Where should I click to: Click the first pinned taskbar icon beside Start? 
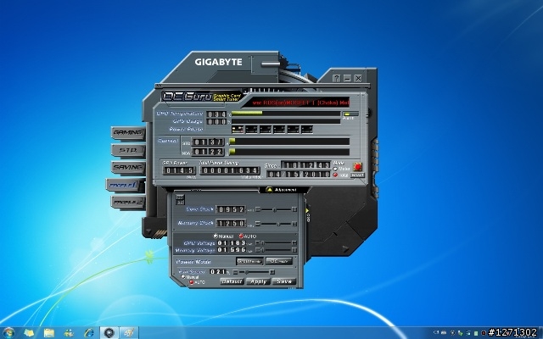tap(29, 333)
